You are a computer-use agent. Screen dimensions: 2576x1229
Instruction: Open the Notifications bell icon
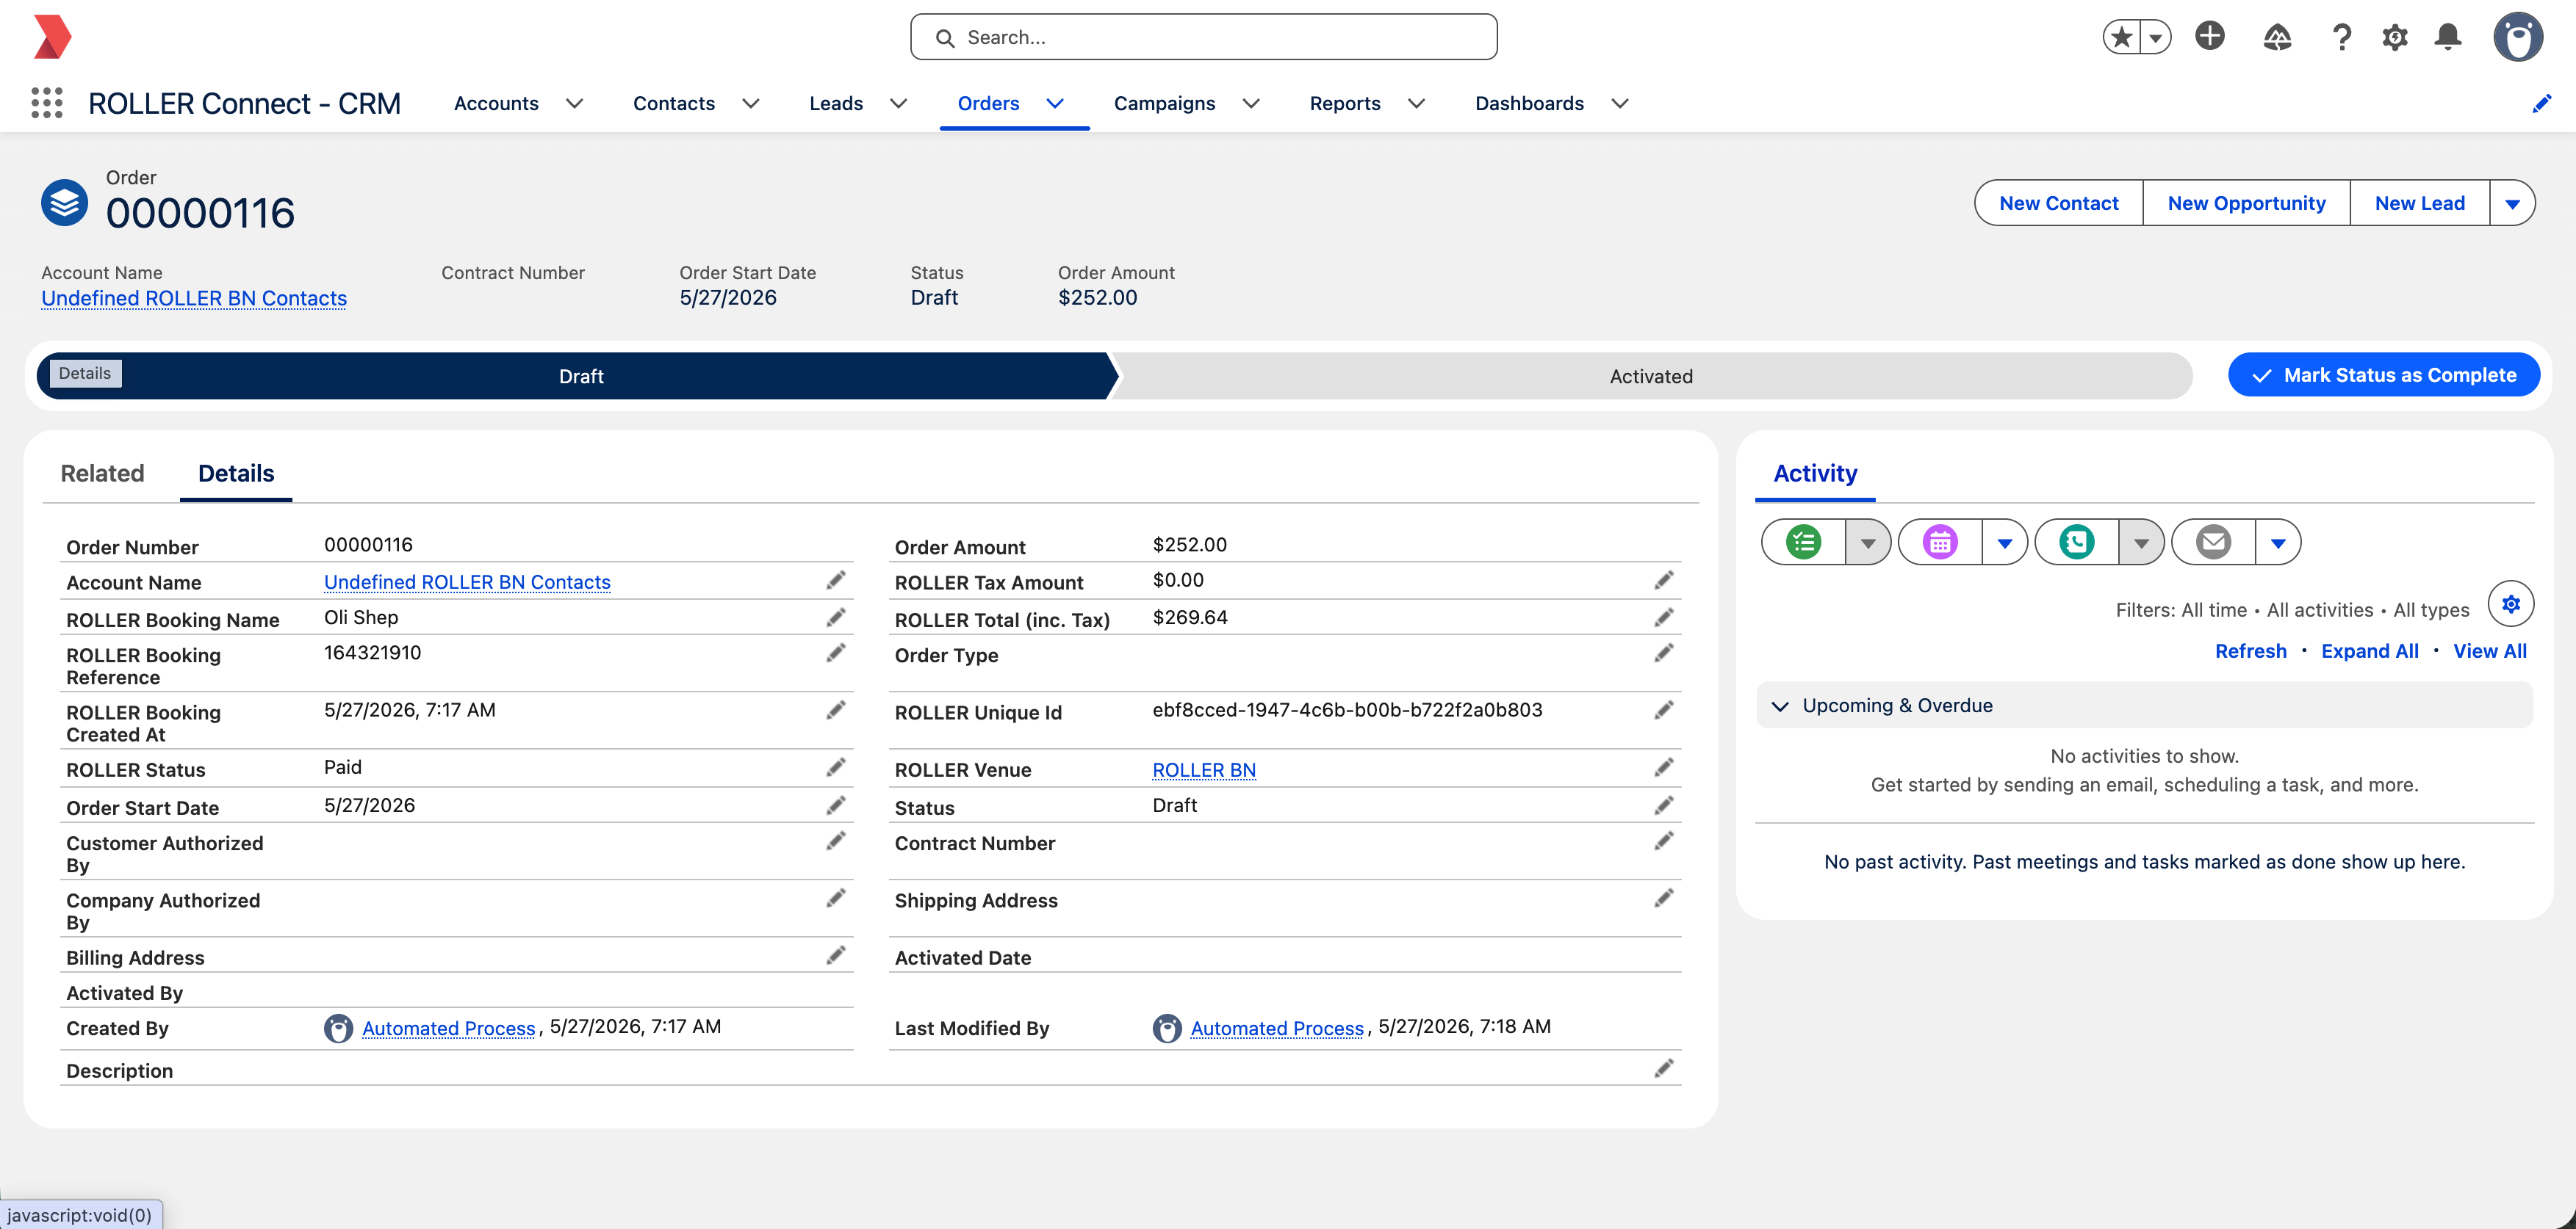click(x=2448, y=38)
